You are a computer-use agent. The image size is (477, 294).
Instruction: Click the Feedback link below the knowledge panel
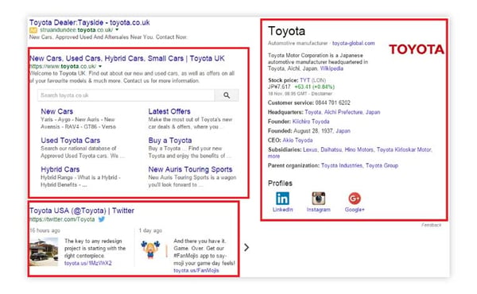(431, 225)
